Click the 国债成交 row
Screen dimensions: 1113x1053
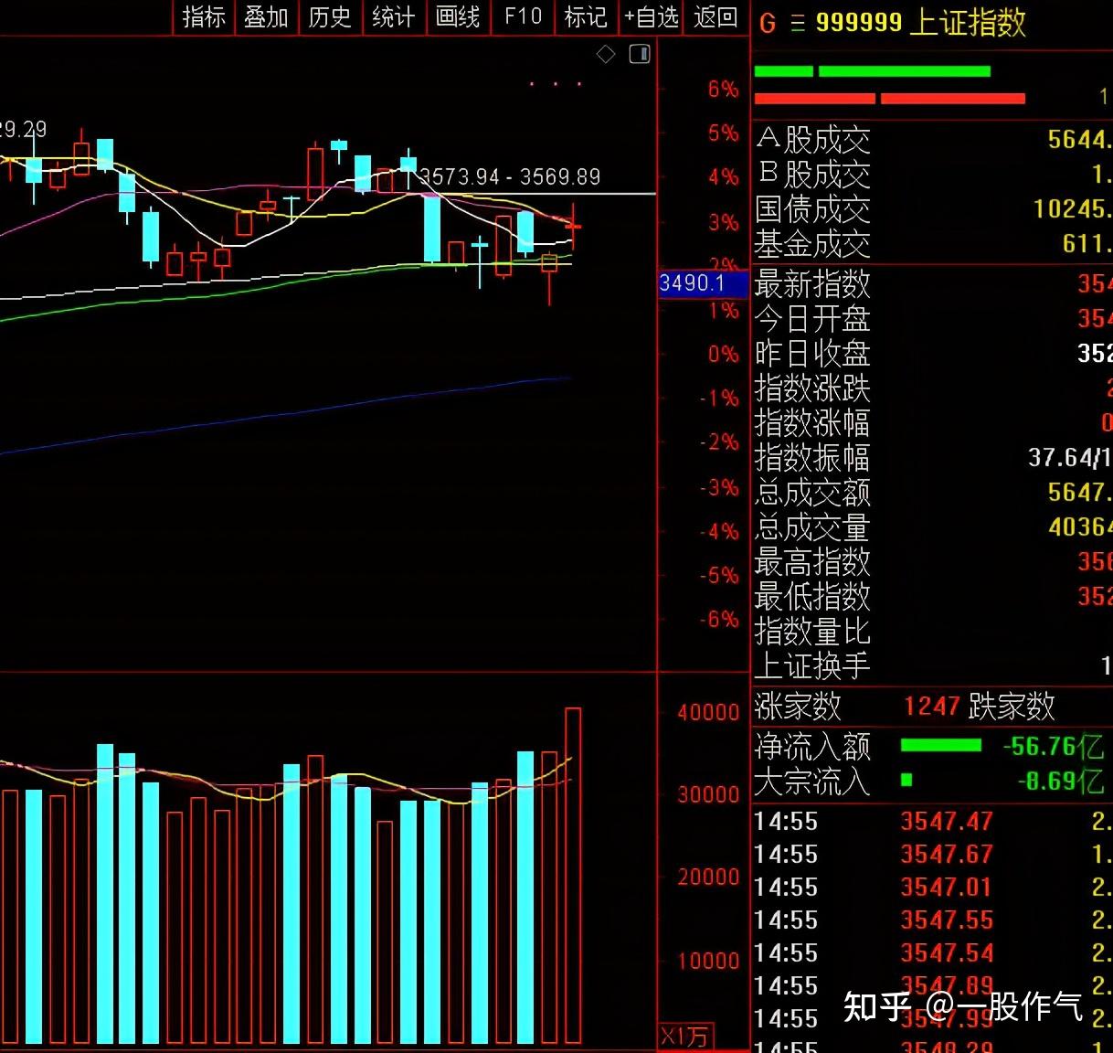coord(932,209)
